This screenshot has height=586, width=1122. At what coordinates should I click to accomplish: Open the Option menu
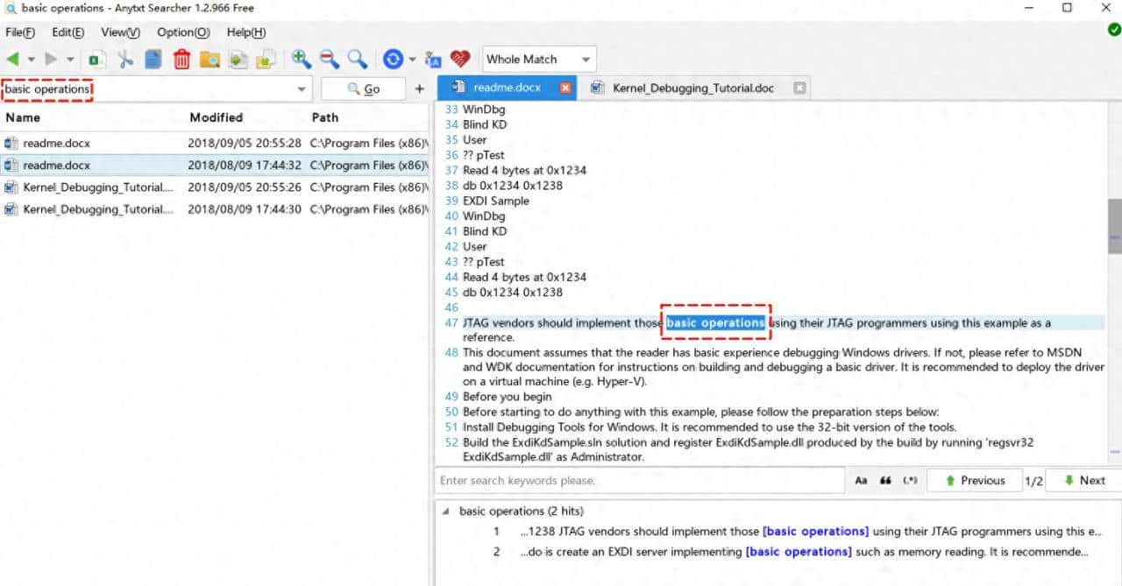click(182, 32)
